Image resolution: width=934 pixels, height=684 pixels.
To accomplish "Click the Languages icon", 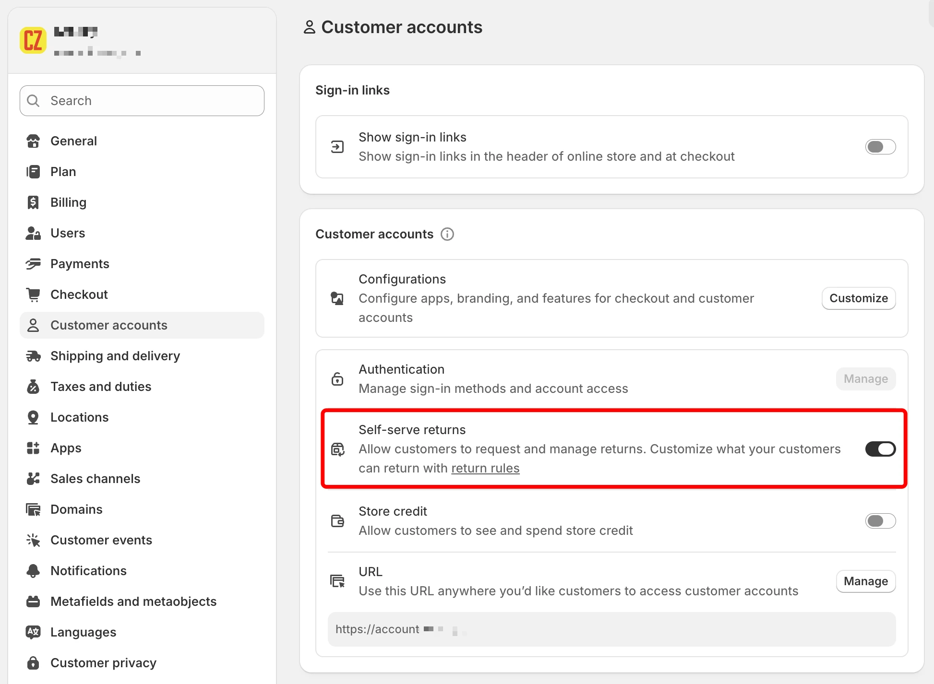I will click(33, 632).
